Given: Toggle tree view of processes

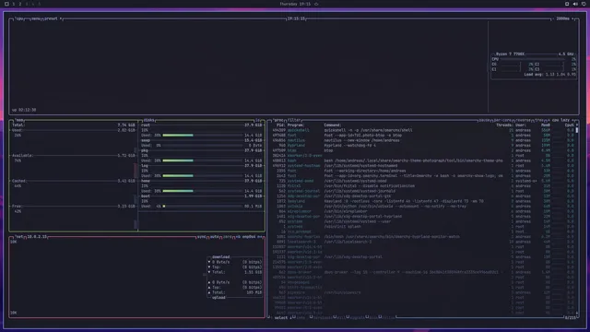Looking at the screenshot, I should pos(539,121).
